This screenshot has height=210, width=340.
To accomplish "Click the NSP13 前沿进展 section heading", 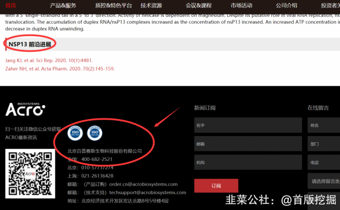I will (x=30, y=44).
